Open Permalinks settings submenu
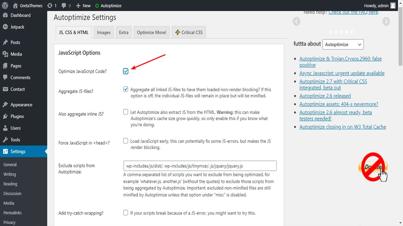Viewport: 403px width, 226px height. tap(13, 213)
